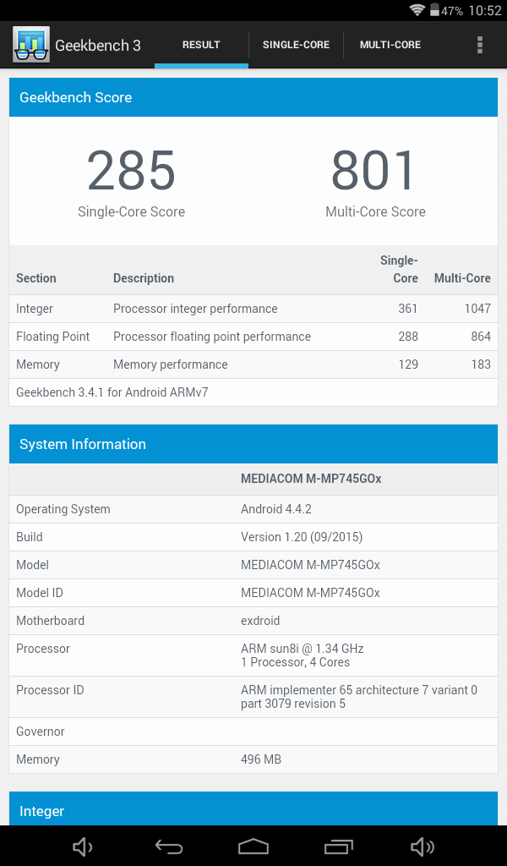The width and height of the screenshot is (507, 866).
Task: Tap the System Information header
Action: click(x=253, y=444)
